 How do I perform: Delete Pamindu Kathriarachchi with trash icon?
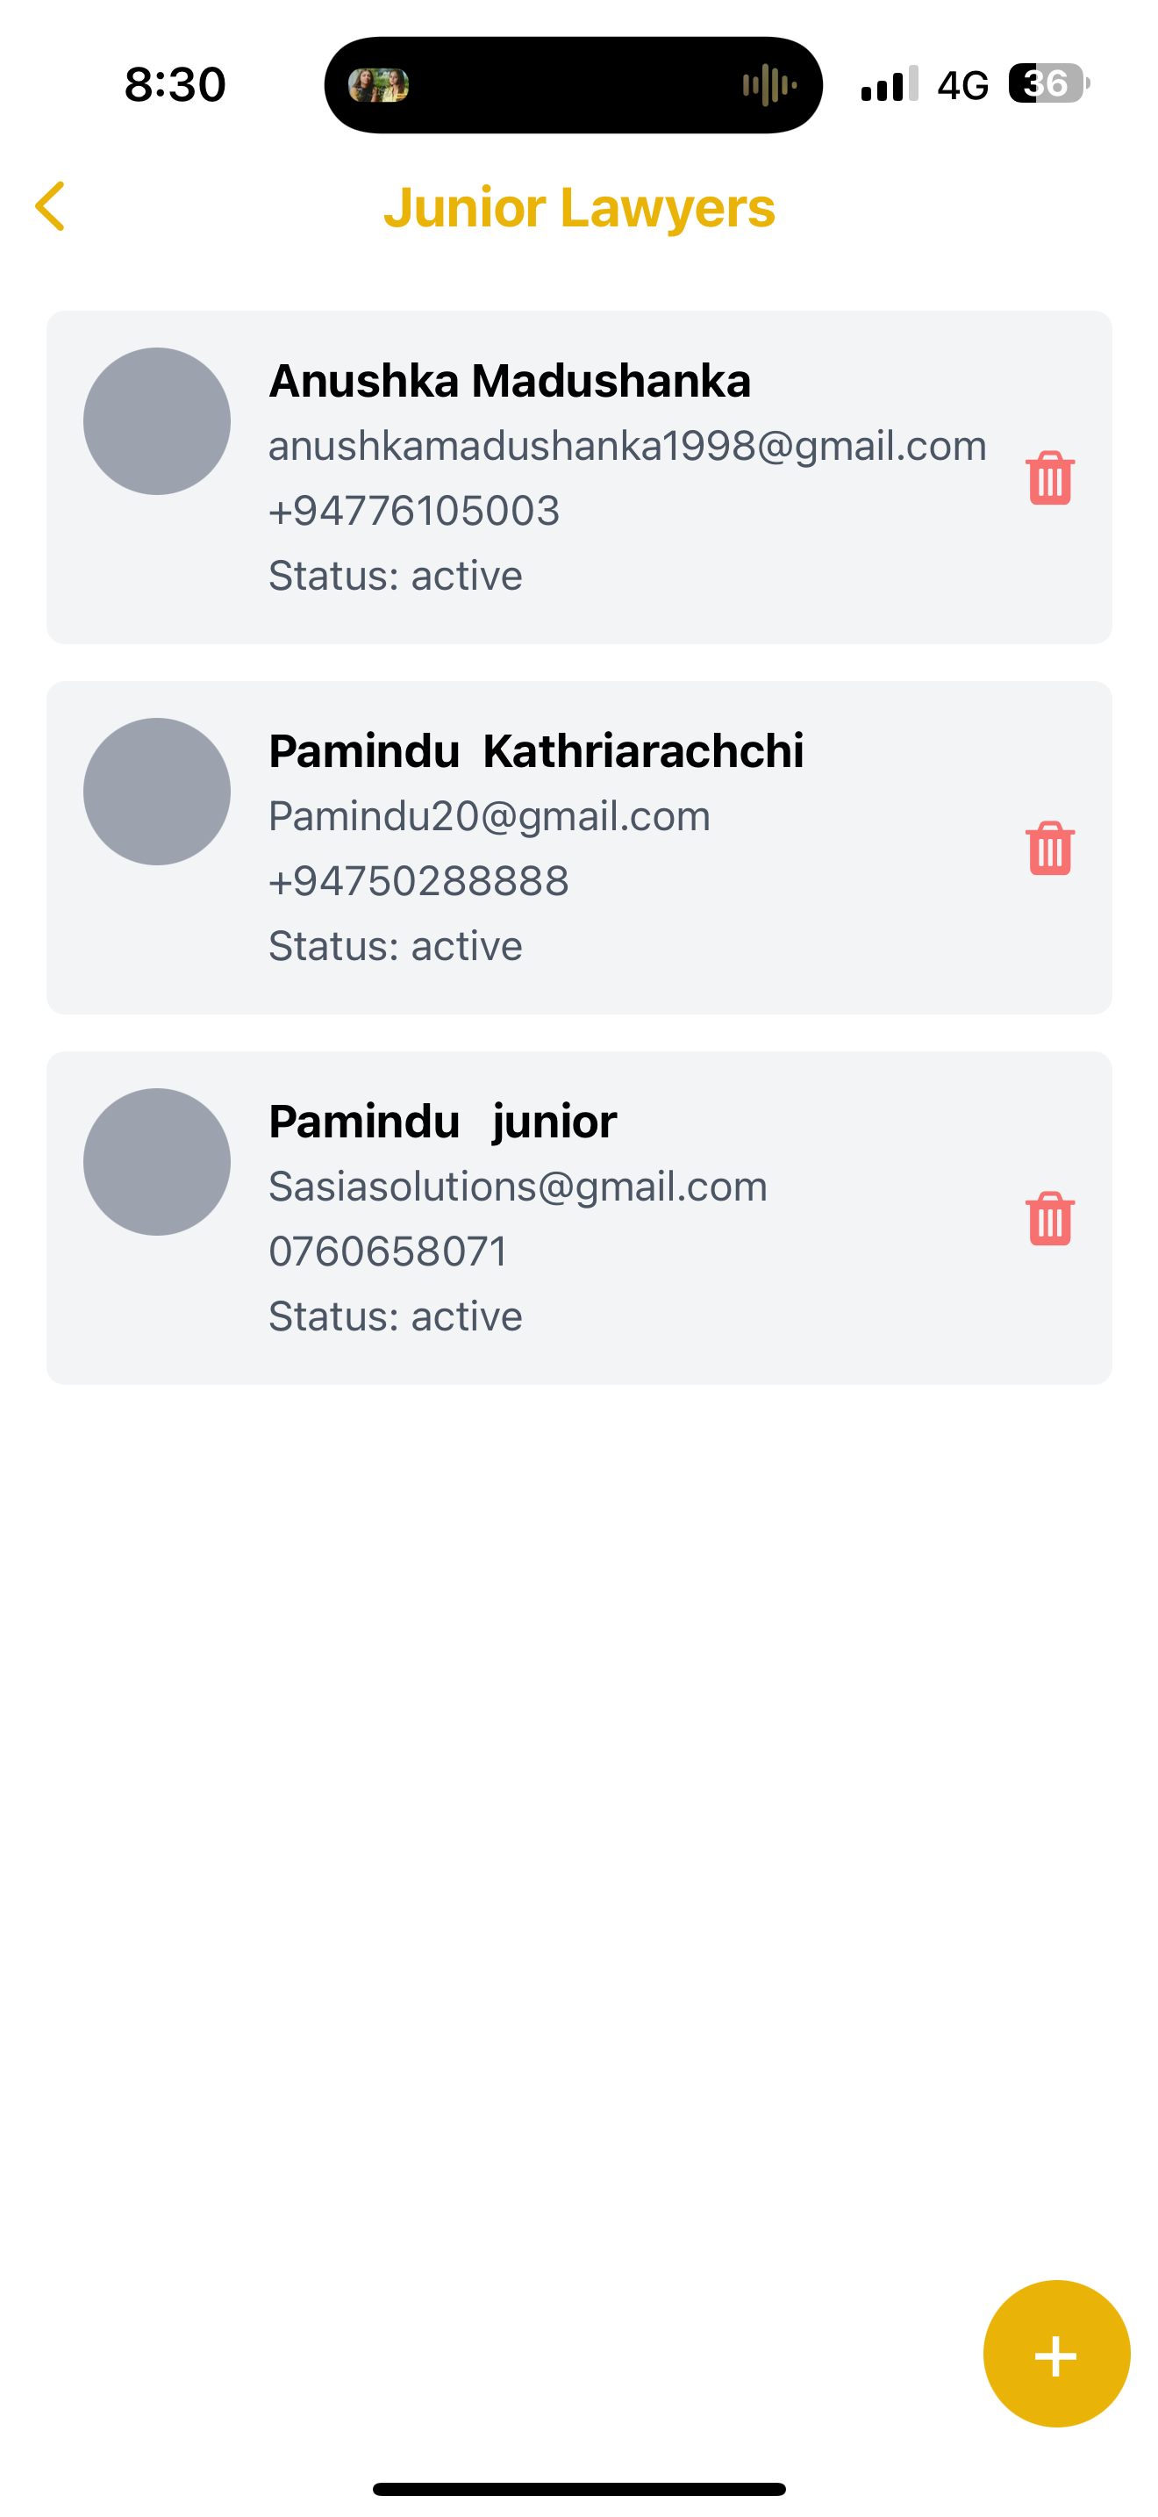[1049, 848]
